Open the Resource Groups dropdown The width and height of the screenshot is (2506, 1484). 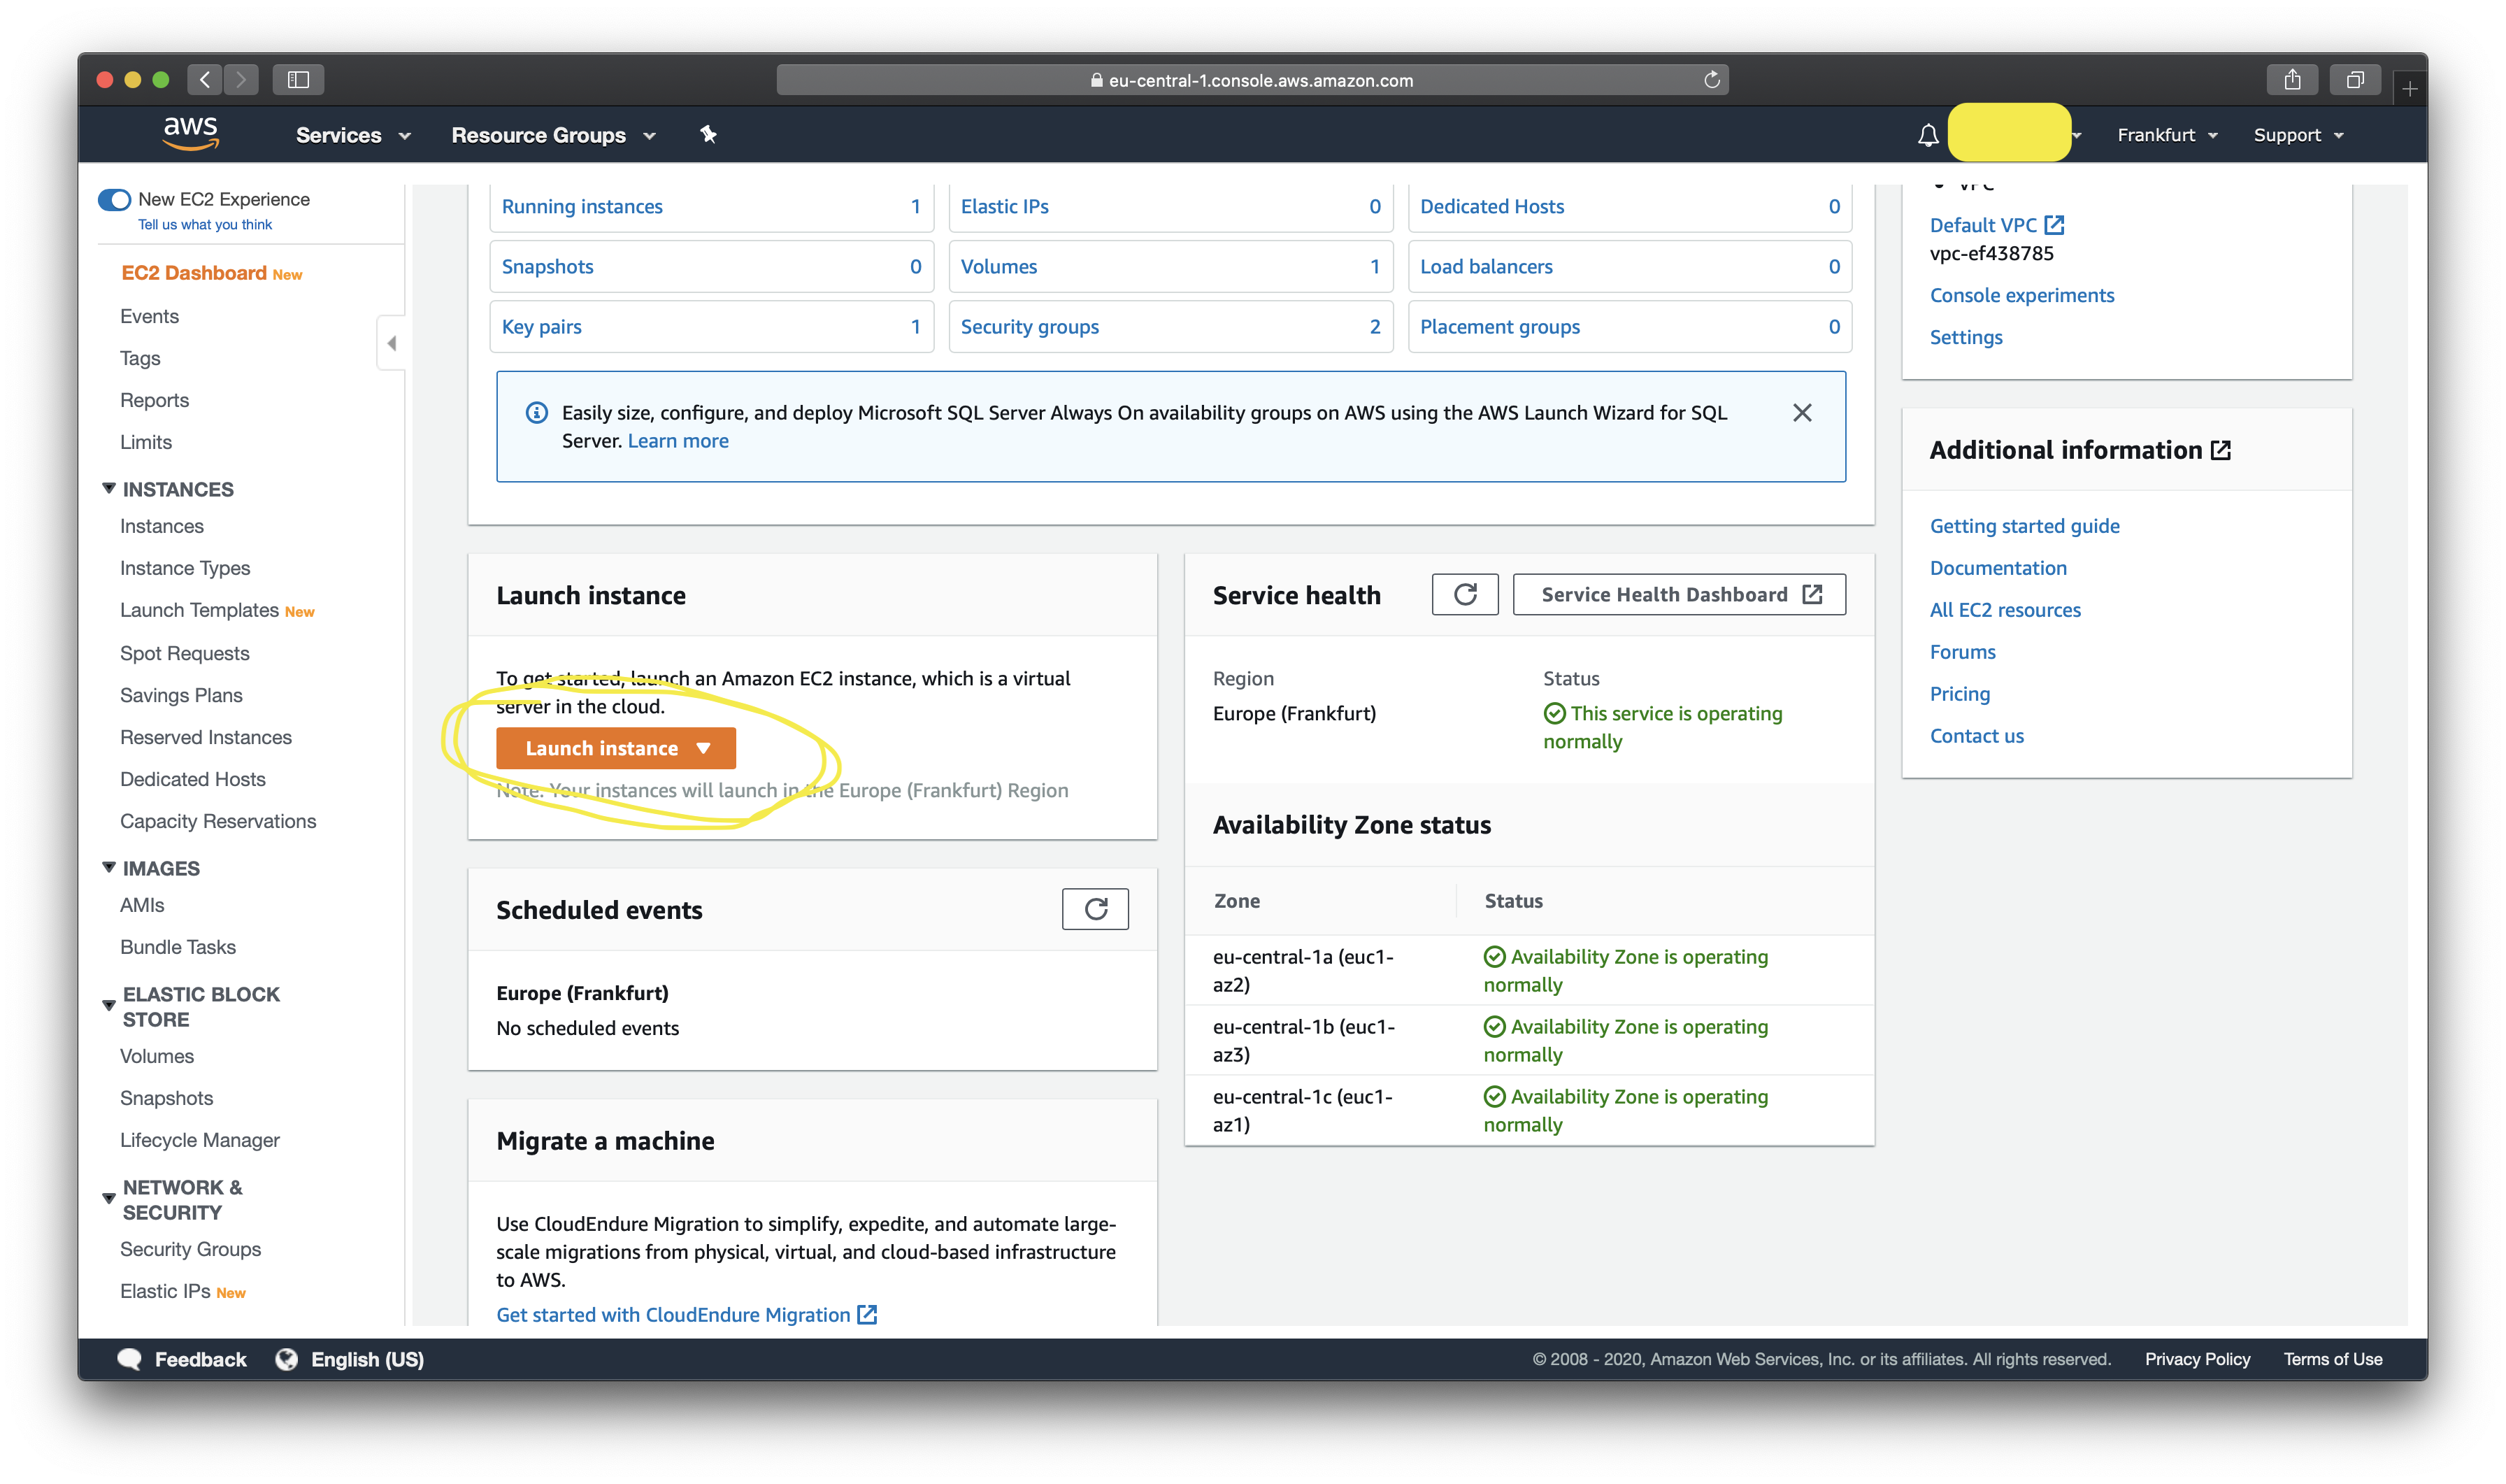553,135
